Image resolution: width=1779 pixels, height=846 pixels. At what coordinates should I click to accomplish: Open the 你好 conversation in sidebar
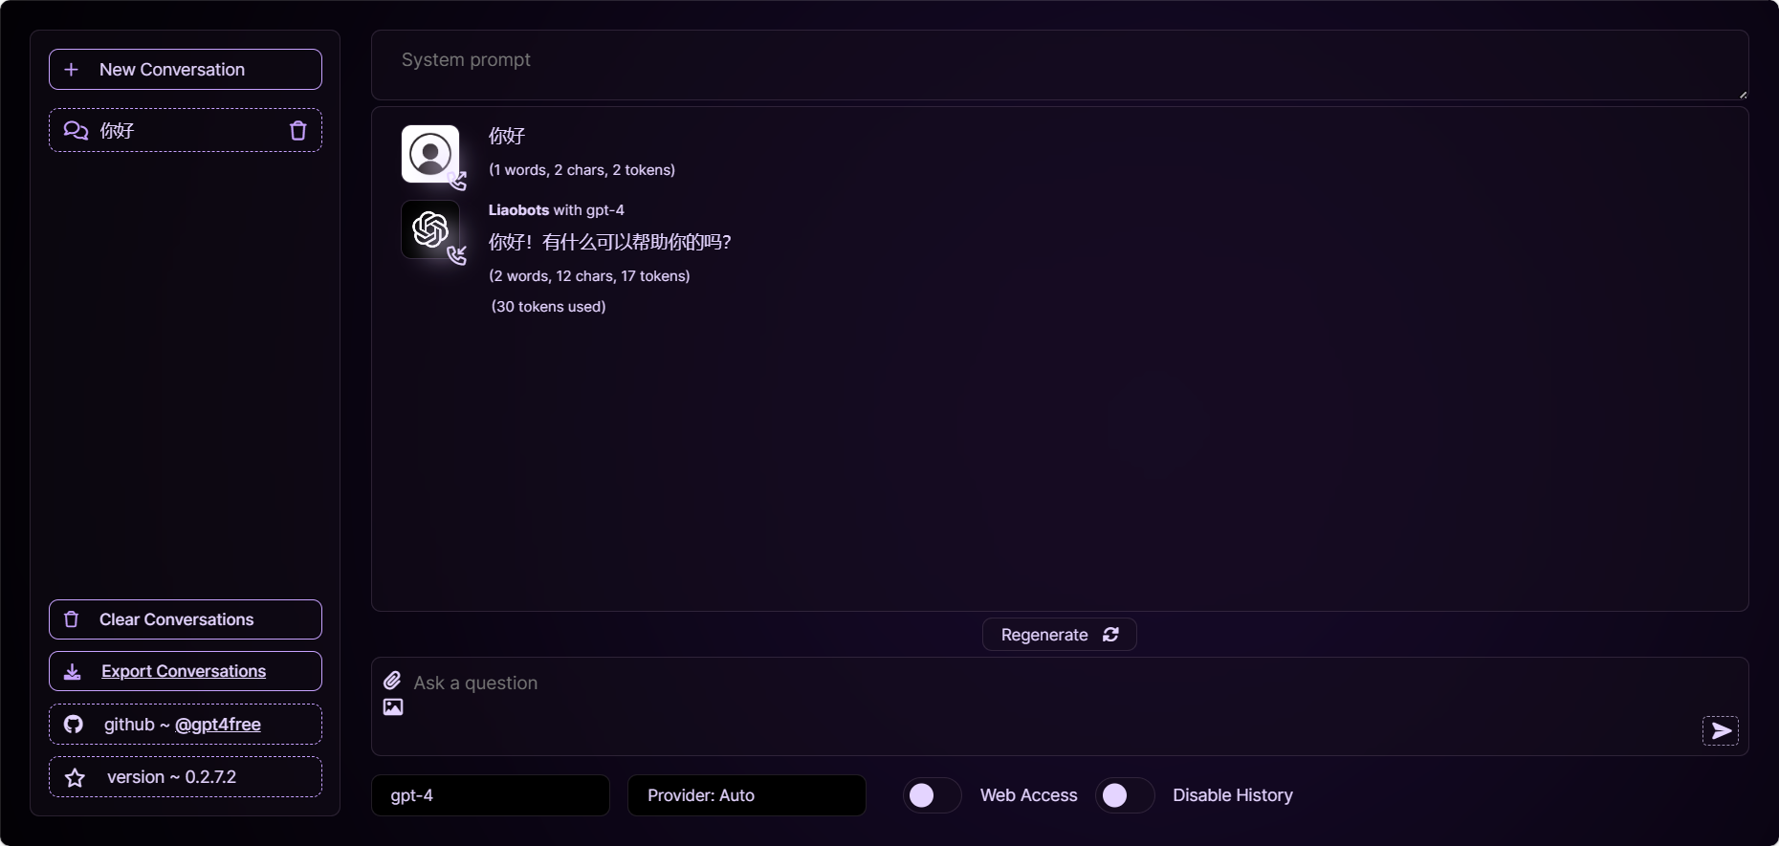[186, 131]
